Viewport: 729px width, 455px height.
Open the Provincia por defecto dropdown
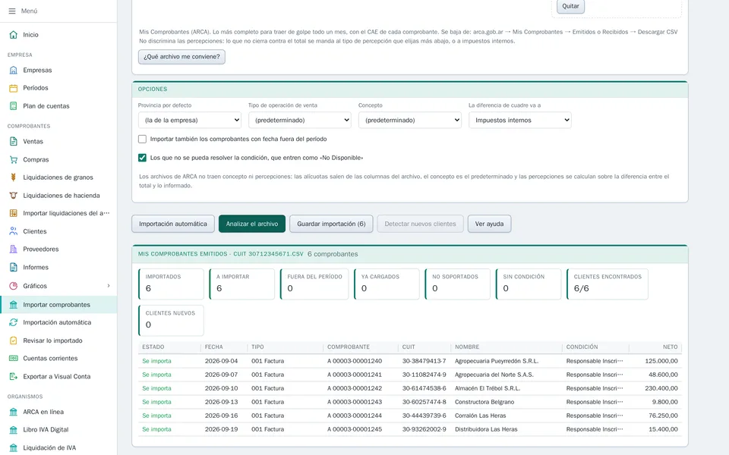point(189,121)
